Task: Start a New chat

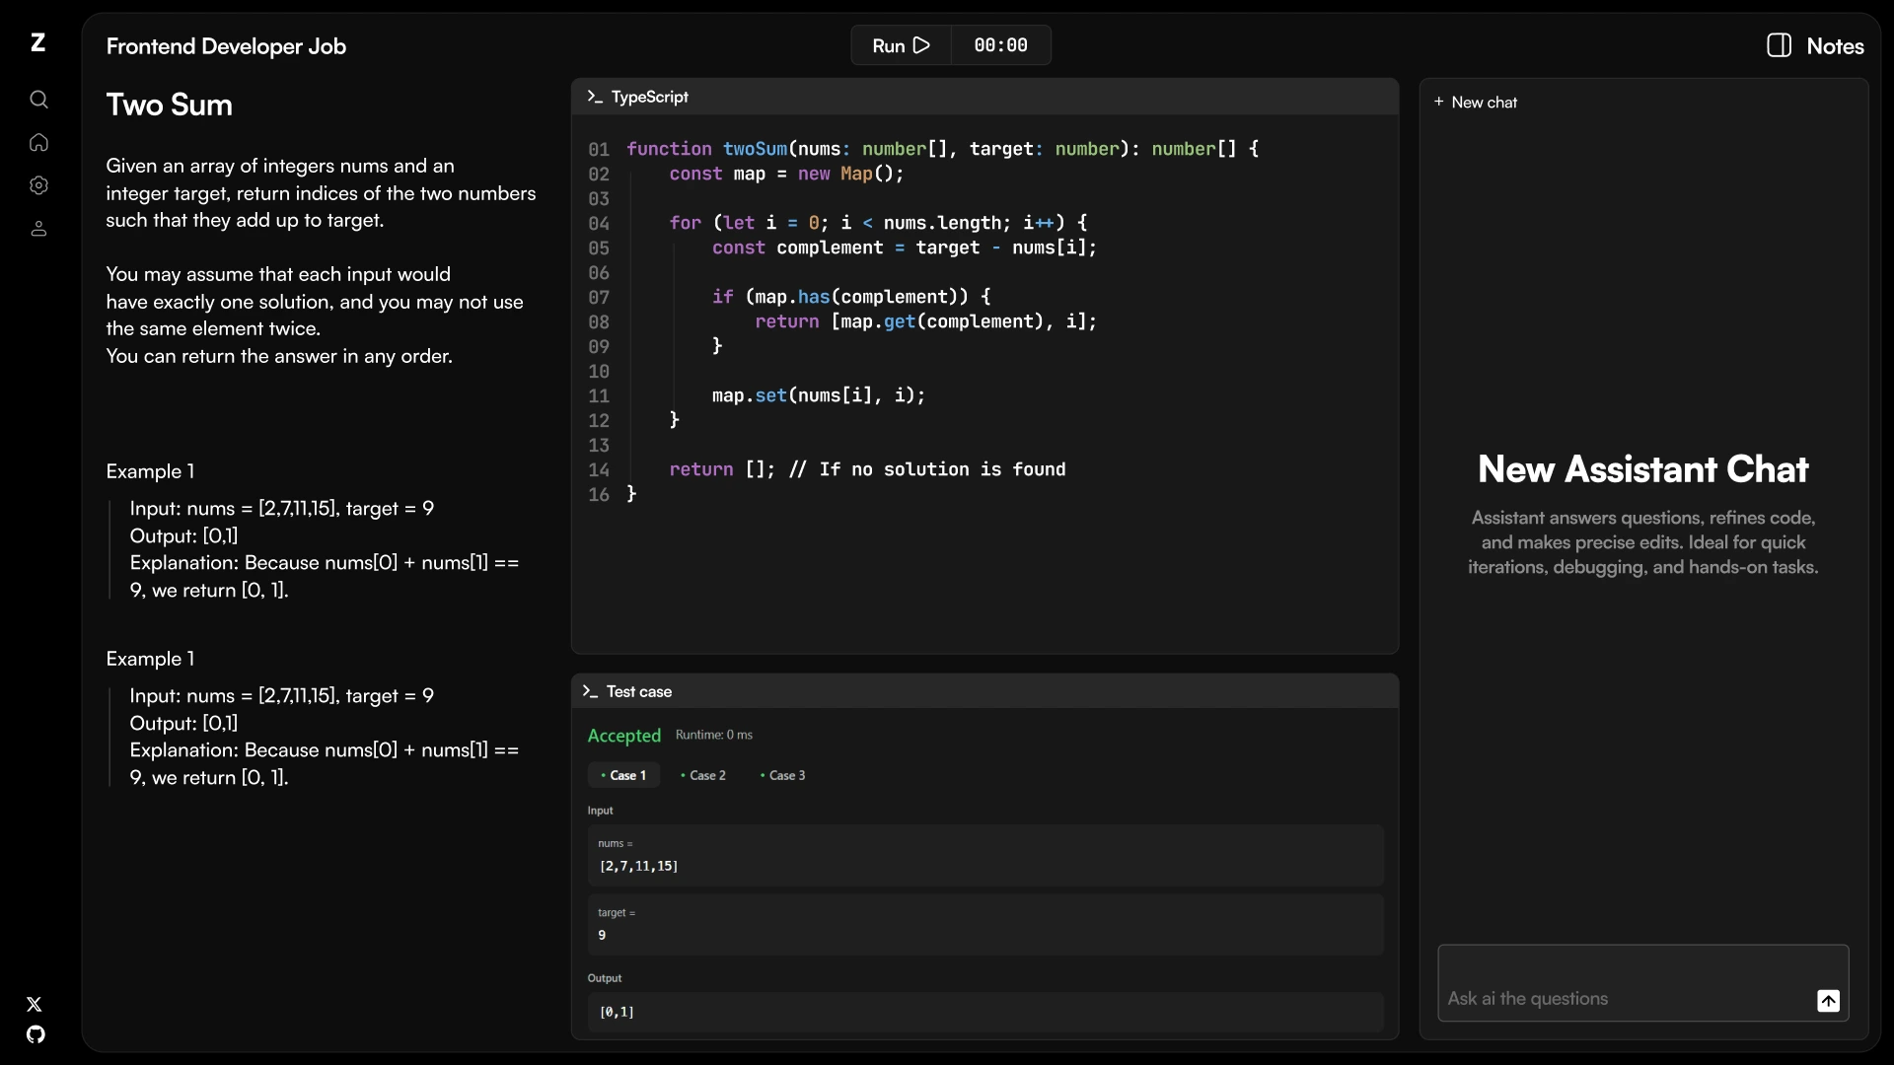Action: coord(1476,103)
